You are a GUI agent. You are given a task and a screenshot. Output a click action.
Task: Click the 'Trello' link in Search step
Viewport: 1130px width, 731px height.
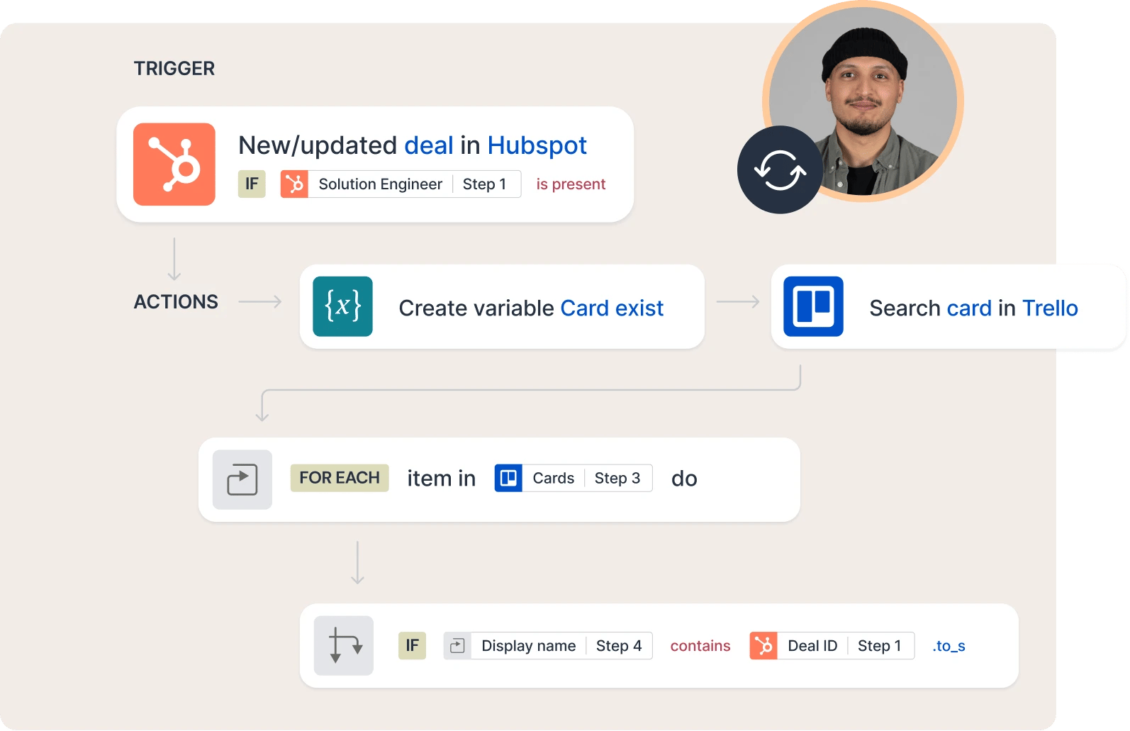tap(1050, 308)
